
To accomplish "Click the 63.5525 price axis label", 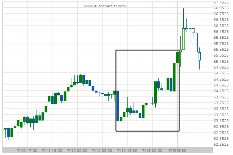I will pyautogui.click(x=221, y=109).
